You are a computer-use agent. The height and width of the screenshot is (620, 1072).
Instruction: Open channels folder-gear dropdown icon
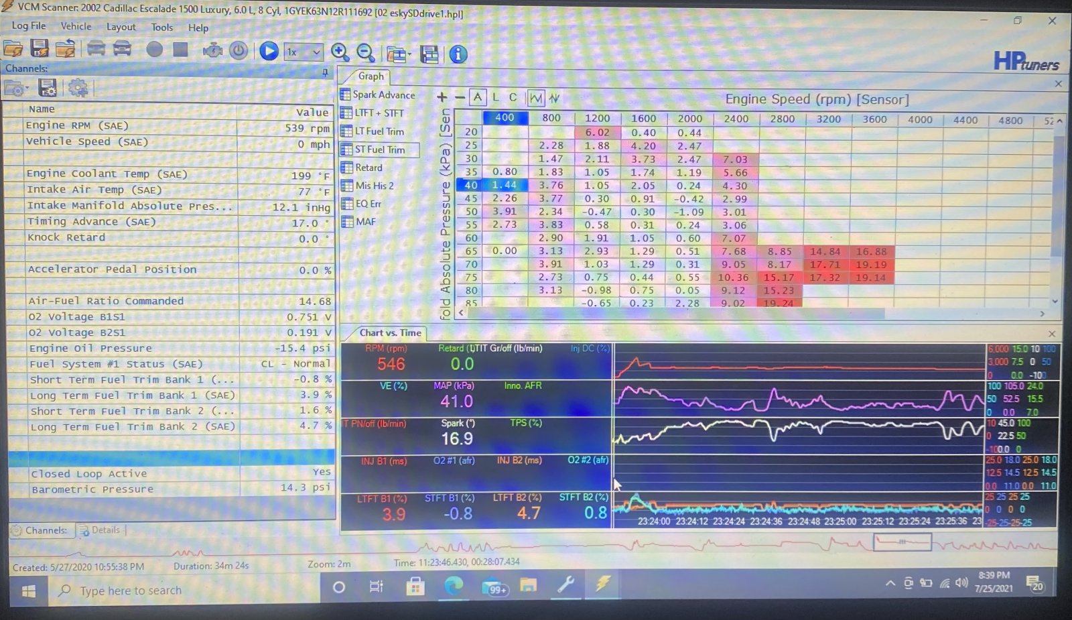(16, 88)
